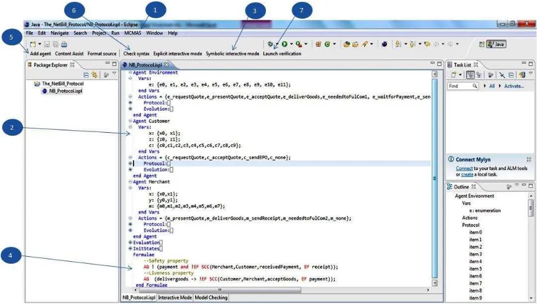Click the Check syntax button
The width and height of the screenshot is (538, 304).
pyautogui.click(x=136, y=53)
